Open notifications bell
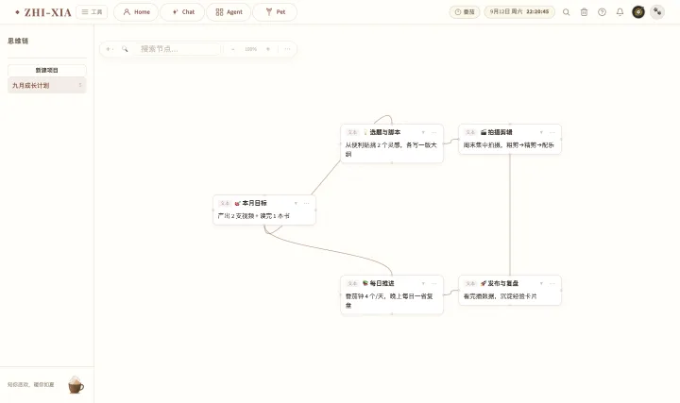 (x=620, y=12)
